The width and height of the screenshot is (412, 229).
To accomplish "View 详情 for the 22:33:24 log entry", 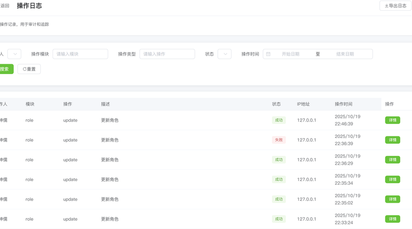I will 392,219.
